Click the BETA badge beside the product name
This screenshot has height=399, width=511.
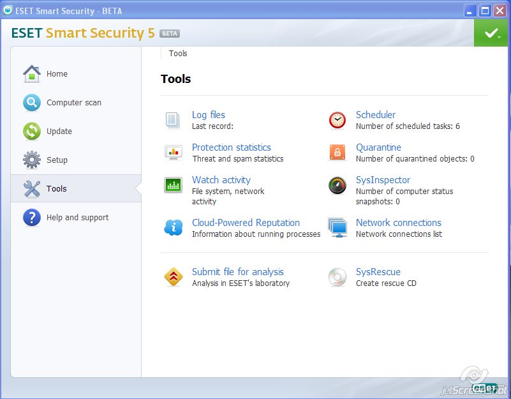(x=170, y=34)
